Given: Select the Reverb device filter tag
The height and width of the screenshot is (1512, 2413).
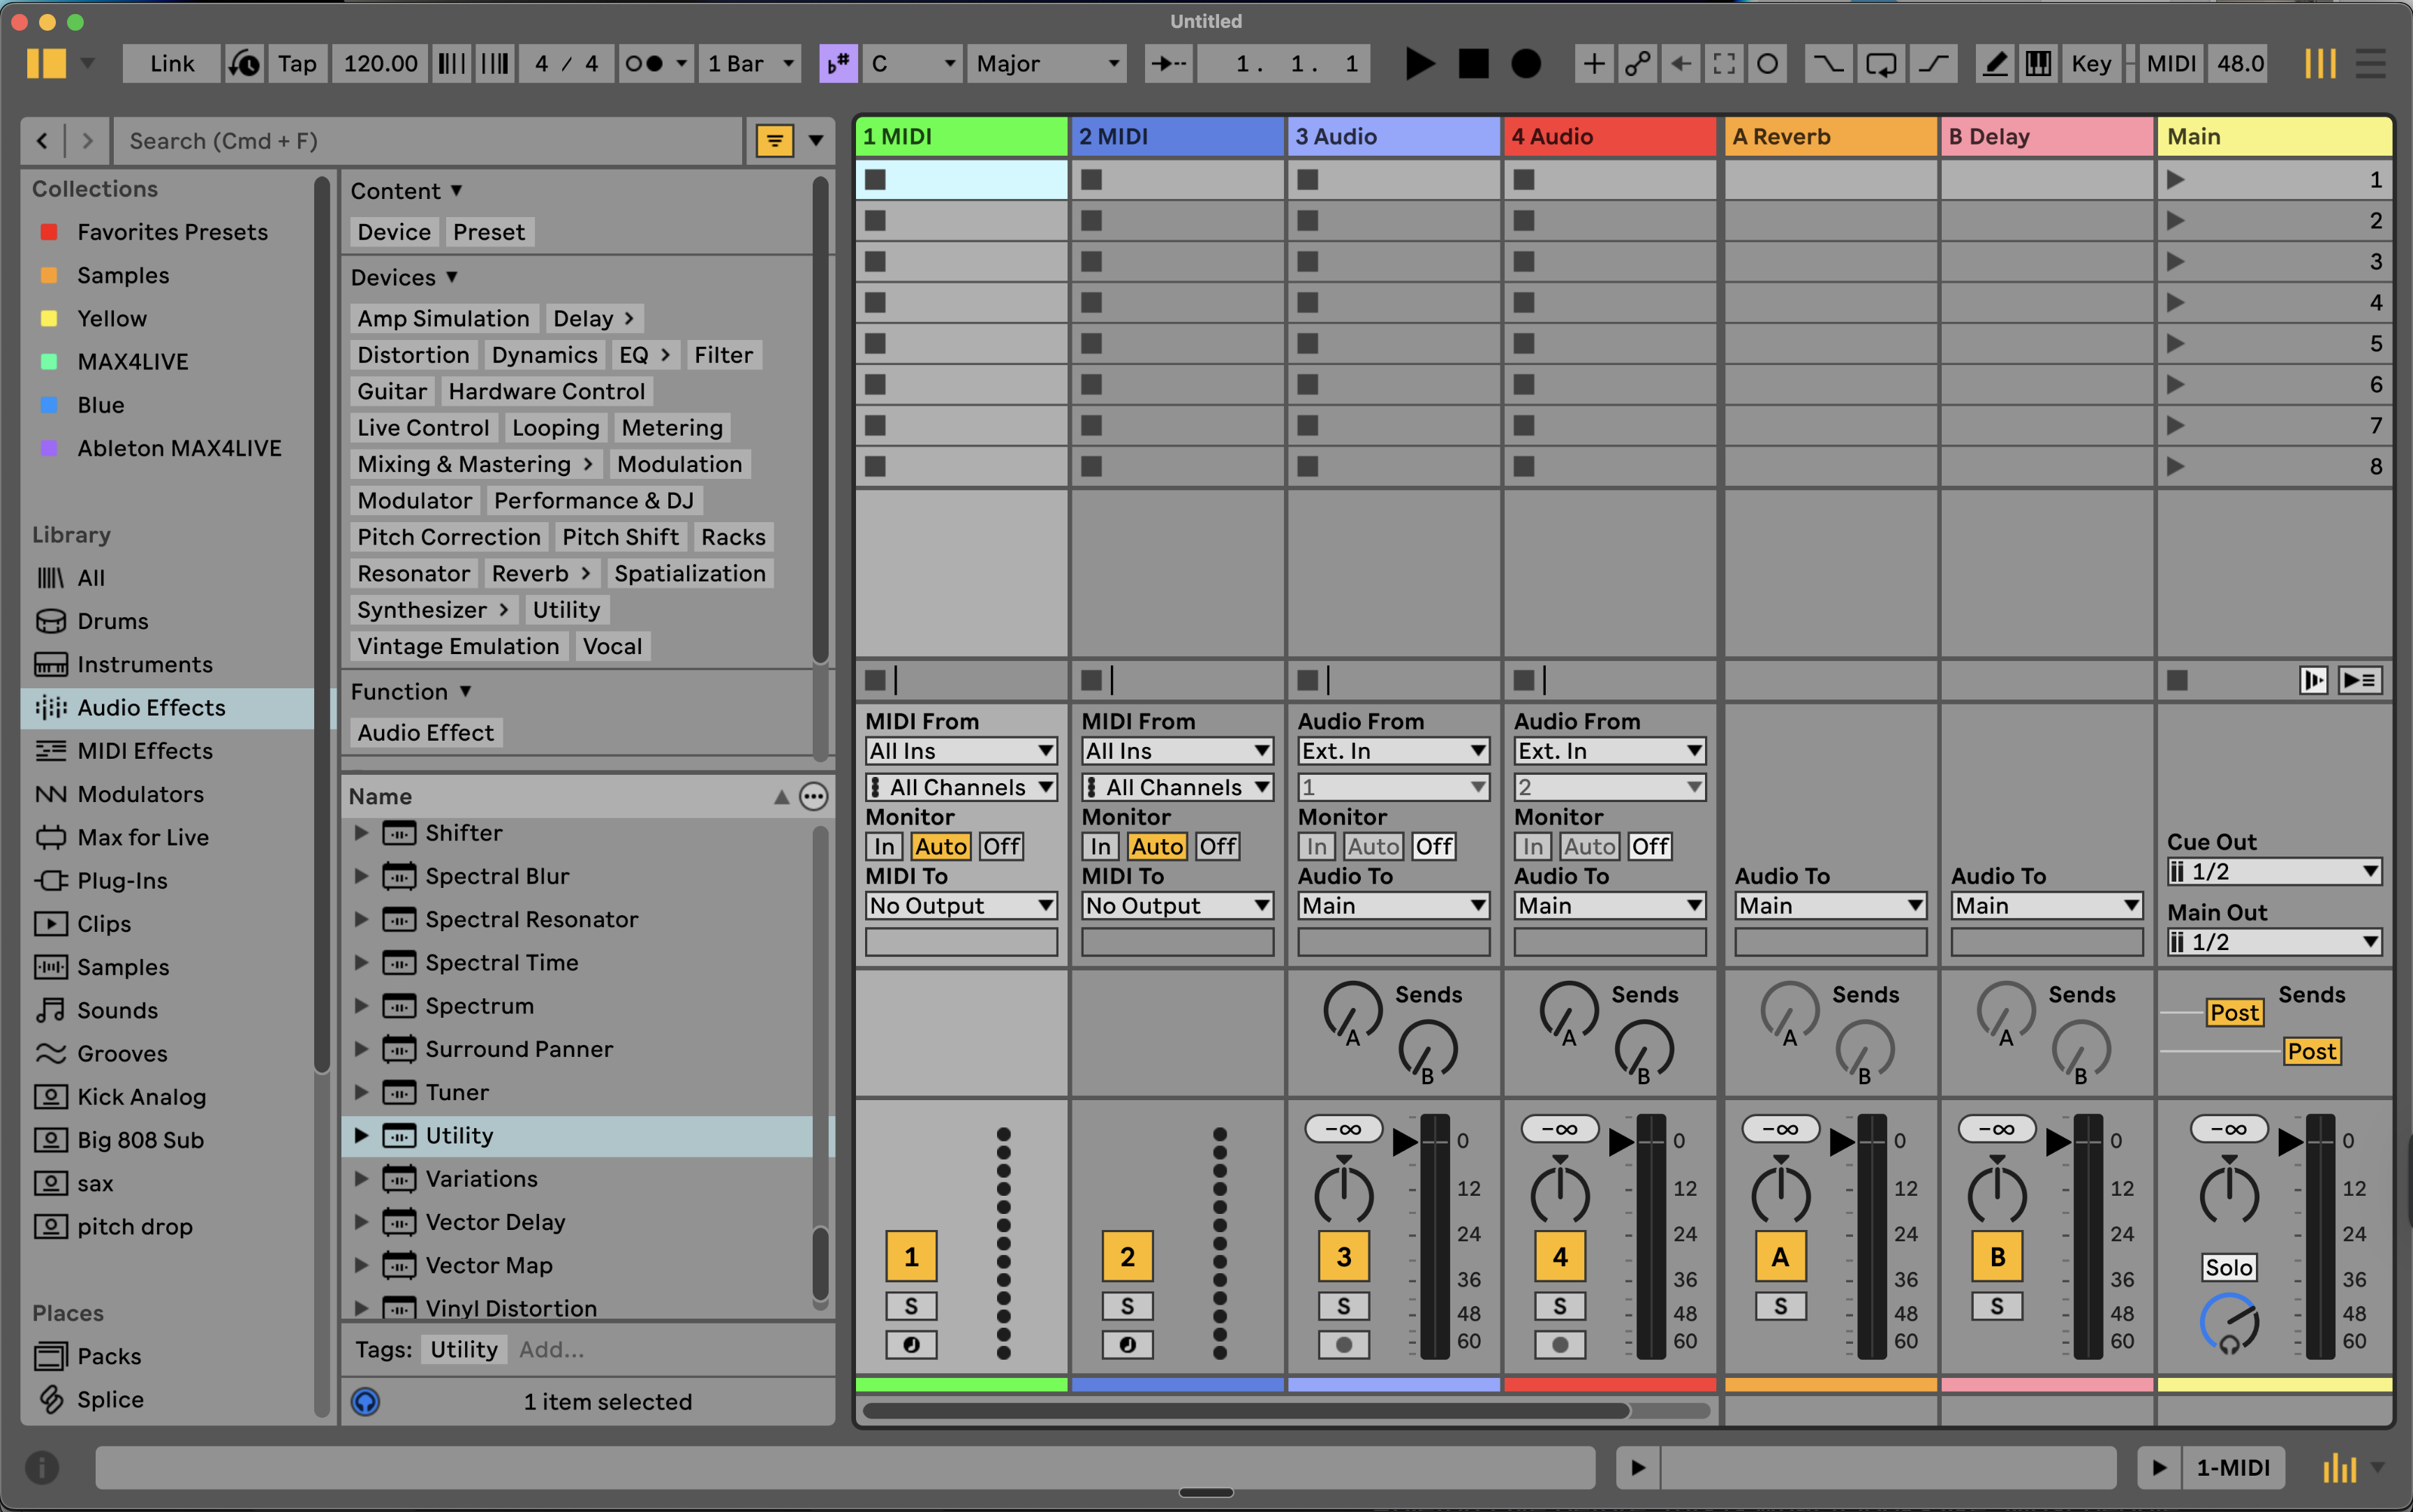Looking at the screenshot, I should click(x=530, y=574).
